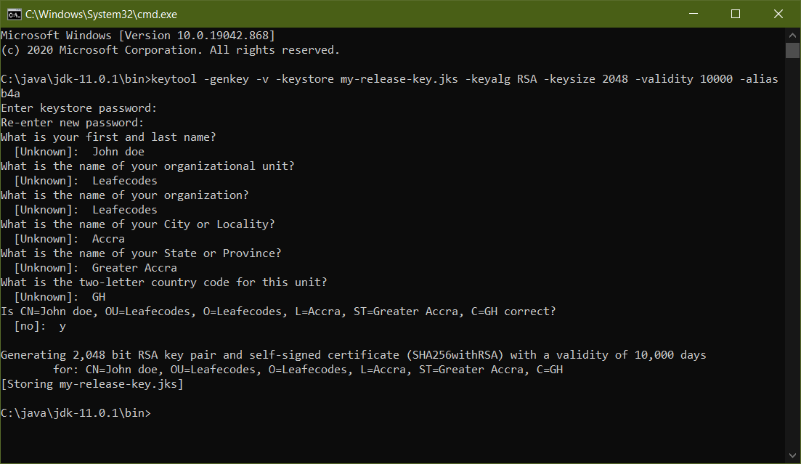Click the [Storing my-release-key.jks] line
The image size is (801, 464).
click(x=92, y=384)
